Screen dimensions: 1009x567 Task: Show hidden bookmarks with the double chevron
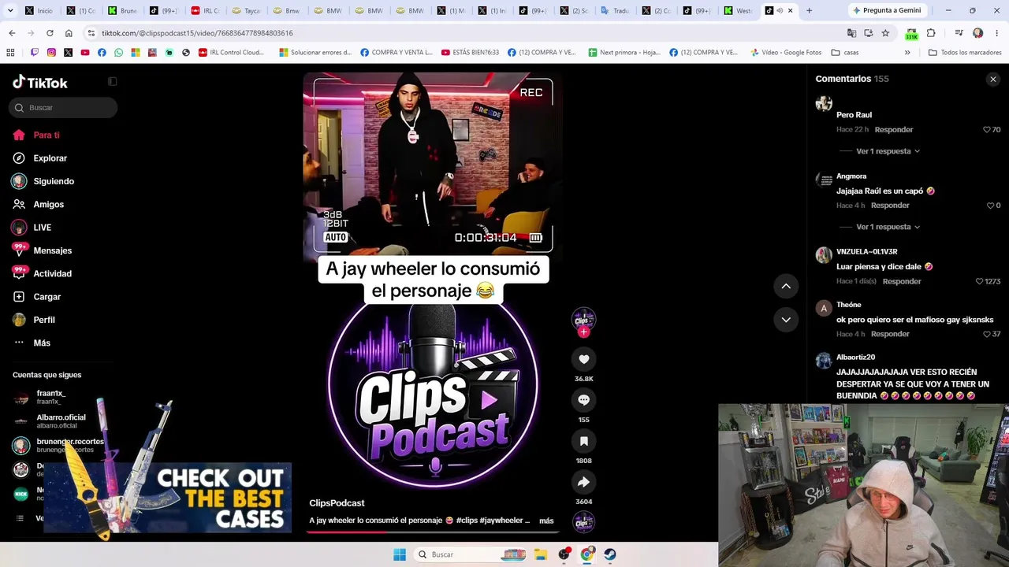(x=907, y=53)
